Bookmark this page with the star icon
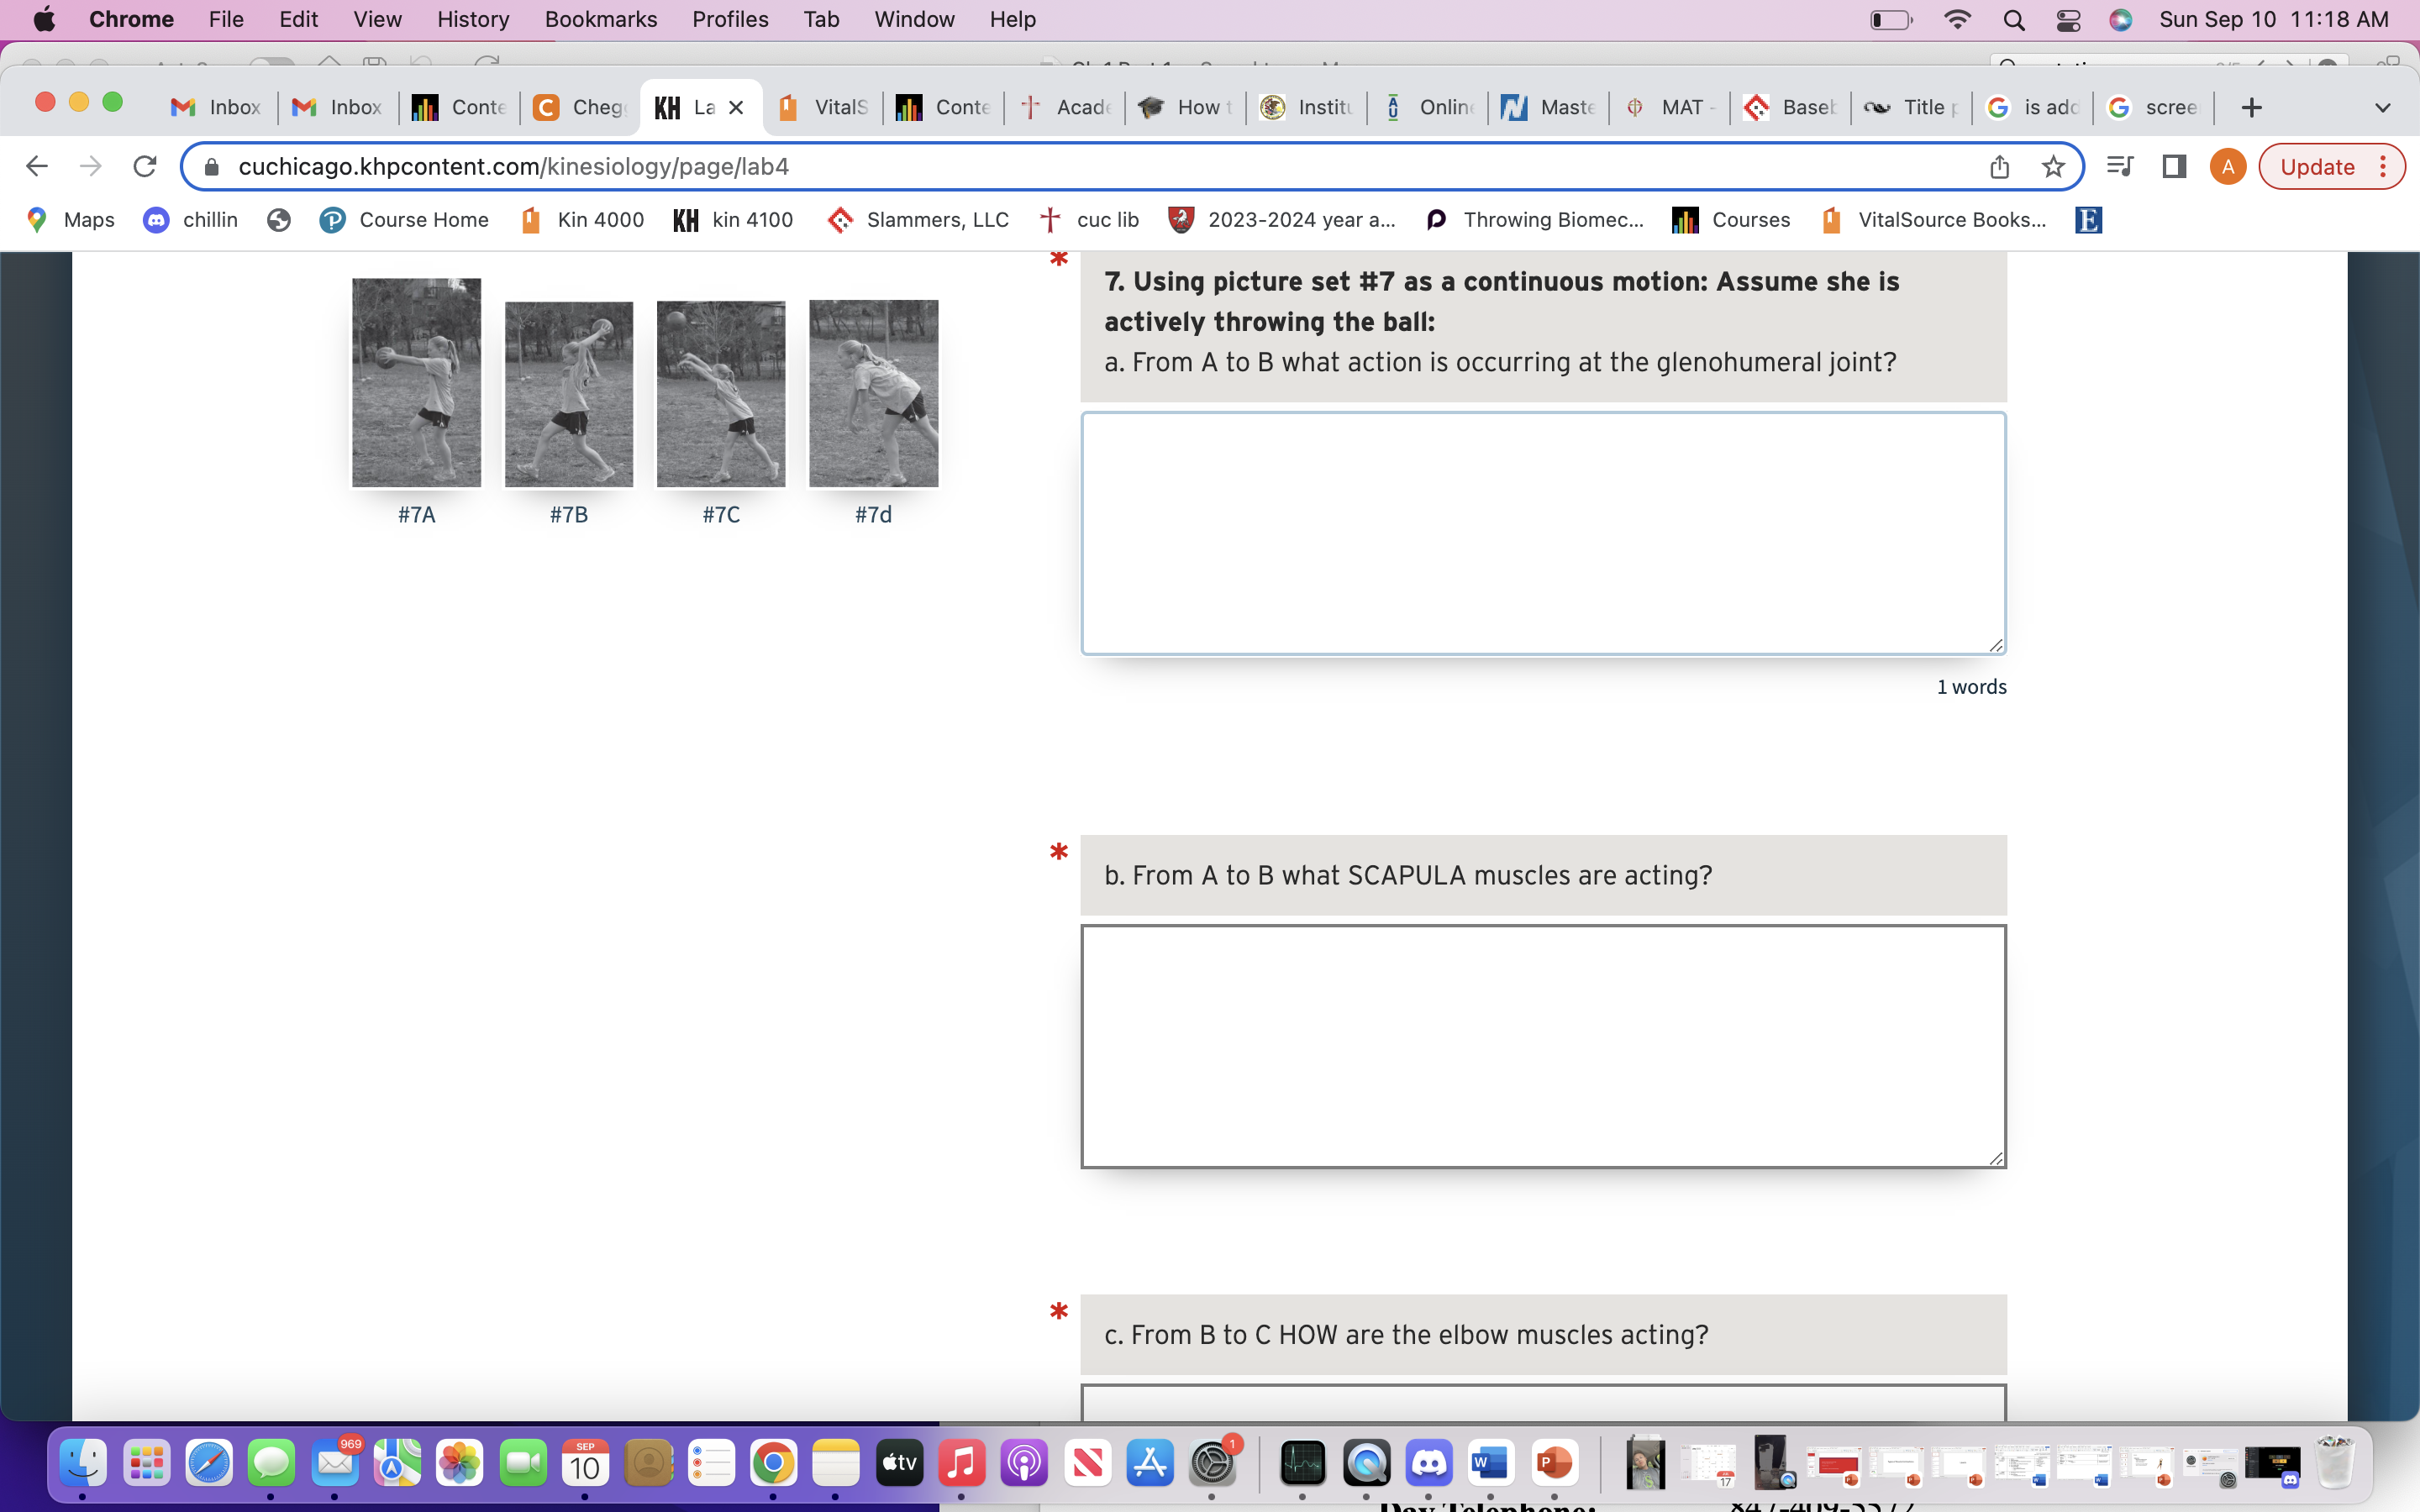This screenshot has width=2420, height=1512. 2054,166
